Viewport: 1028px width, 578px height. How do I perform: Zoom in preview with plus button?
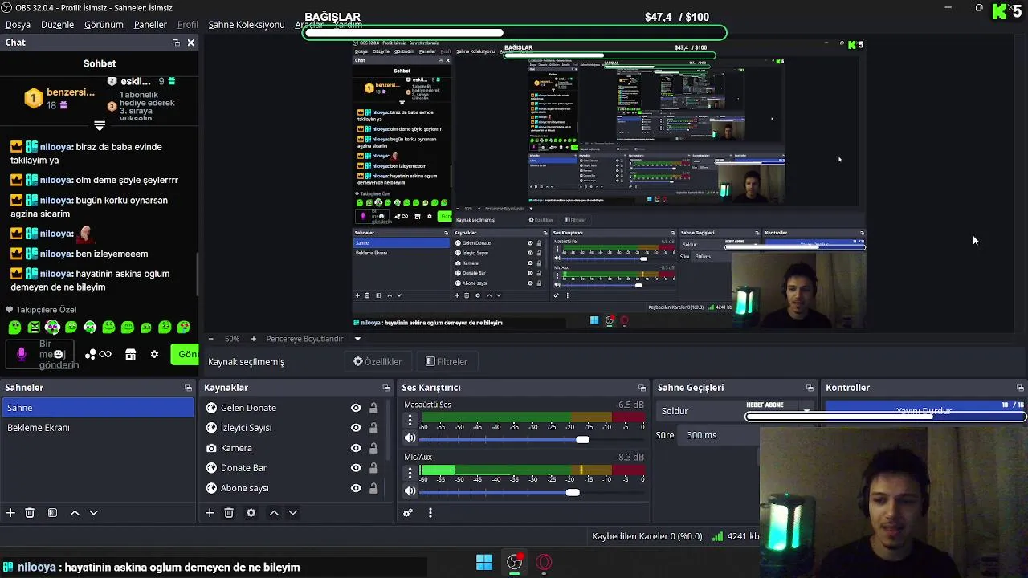(x=254, y=339)
